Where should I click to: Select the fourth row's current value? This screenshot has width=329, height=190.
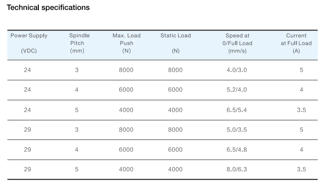click(301, 130)
